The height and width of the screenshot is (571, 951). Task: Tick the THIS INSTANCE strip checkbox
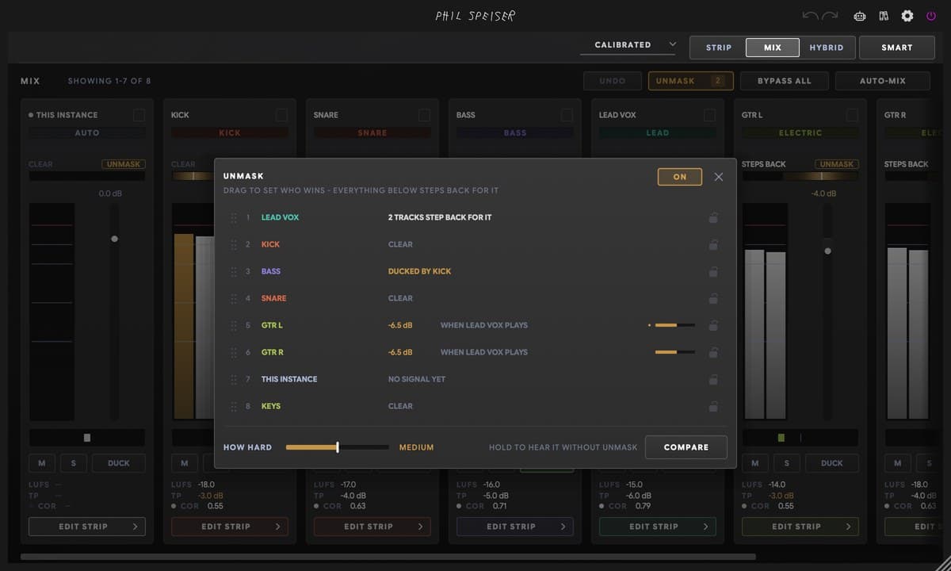pos(139,115)
